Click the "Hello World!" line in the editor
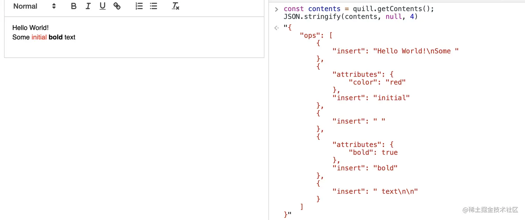The image size is (525, 220). pyautogui.click(x=31, y=28)
